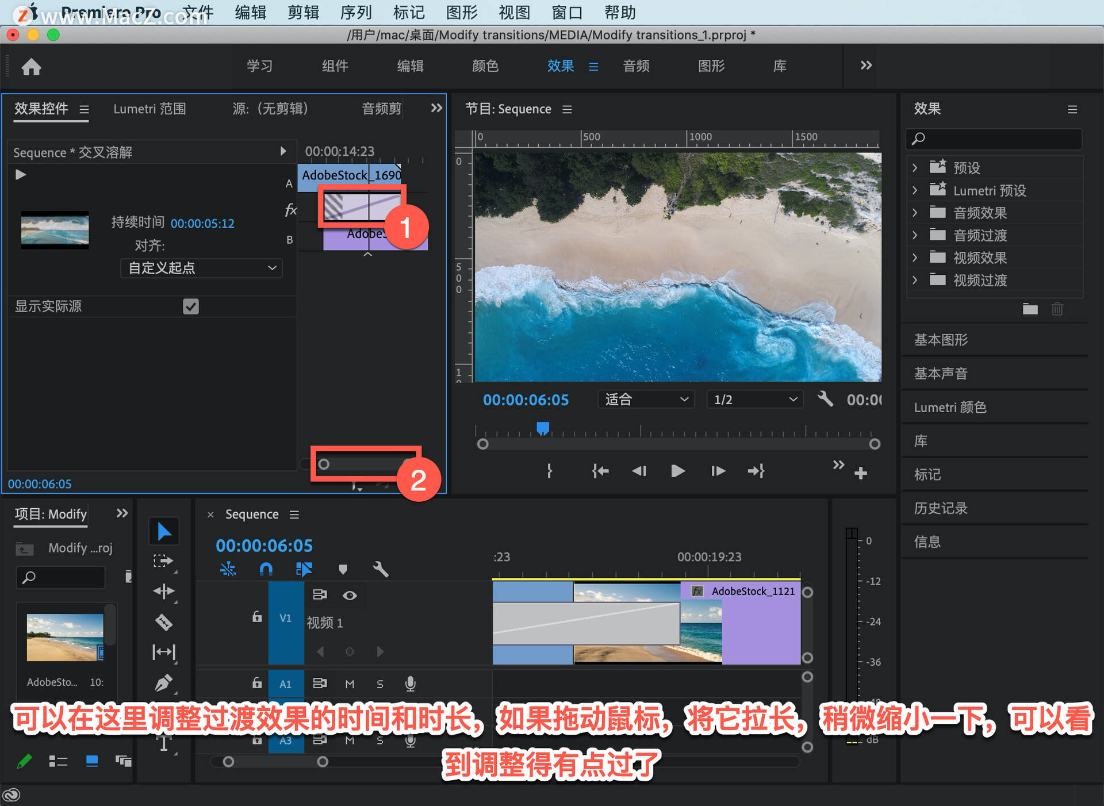Select the Selection arrow tool
The width and height of the screenshot is (1104, 806).
point(164,531)
